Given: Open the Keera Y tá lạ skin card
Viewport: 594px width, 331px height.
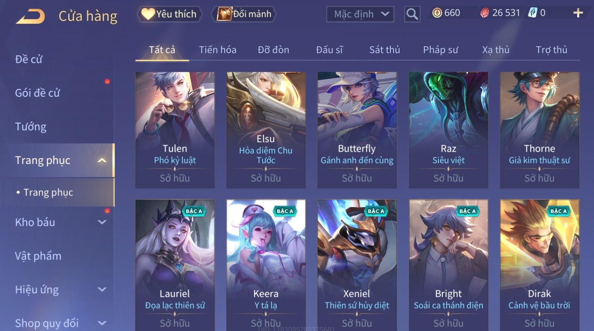Looking at the screenshot, I should [x=266, y=265].
